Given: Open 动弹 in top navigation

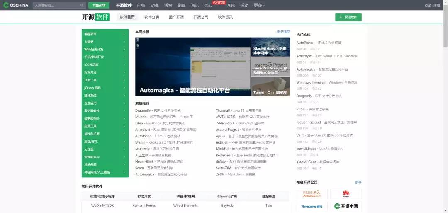Looking at the screenshot, I should click(x=155, y=5).
